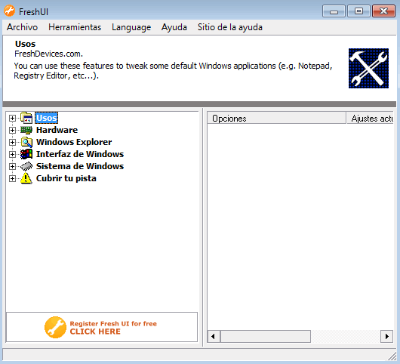Image resolution: width=400 pixels, height=364 pixels.
Task: Click the hammer and wrench logo image
Action: click(368, 68)
